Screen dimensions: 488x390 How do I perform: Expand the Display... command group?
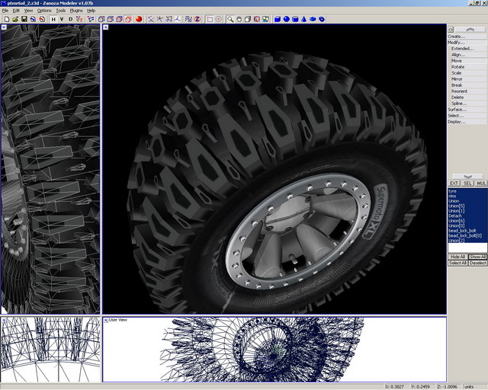point(456,121)
